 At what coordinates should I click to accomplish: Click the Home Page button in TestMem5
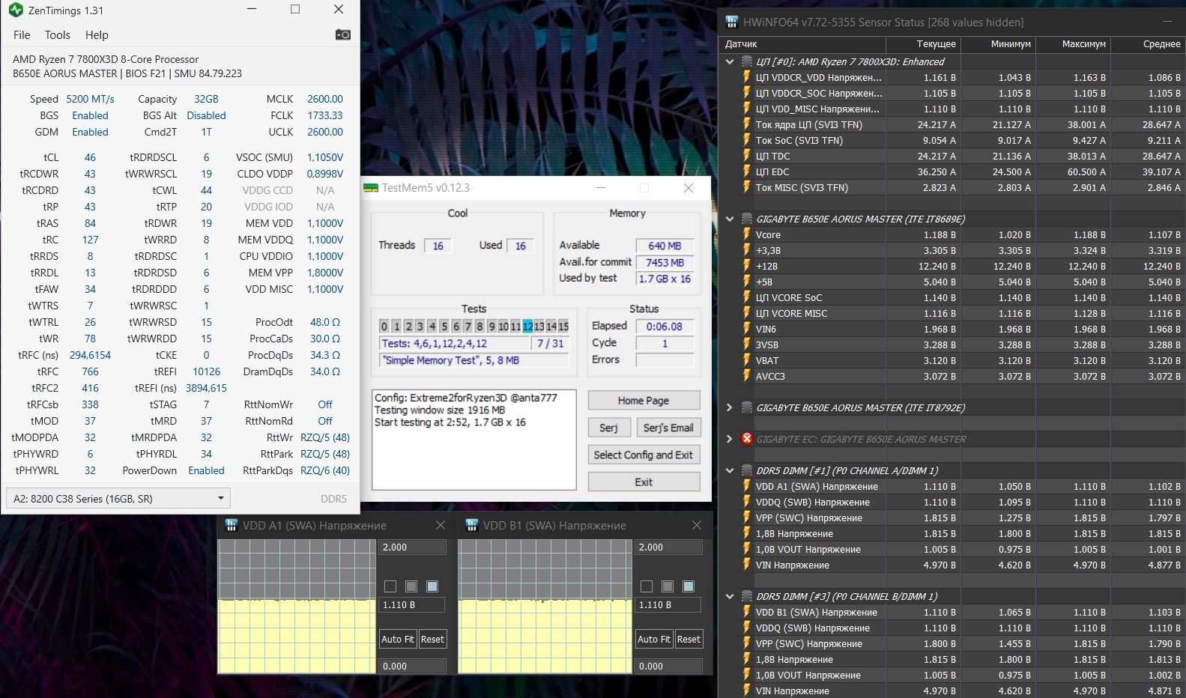click(644, 401)
